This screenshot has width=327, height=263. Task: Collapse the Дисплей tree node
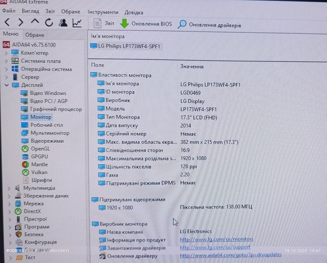click(x=7, y=85)
